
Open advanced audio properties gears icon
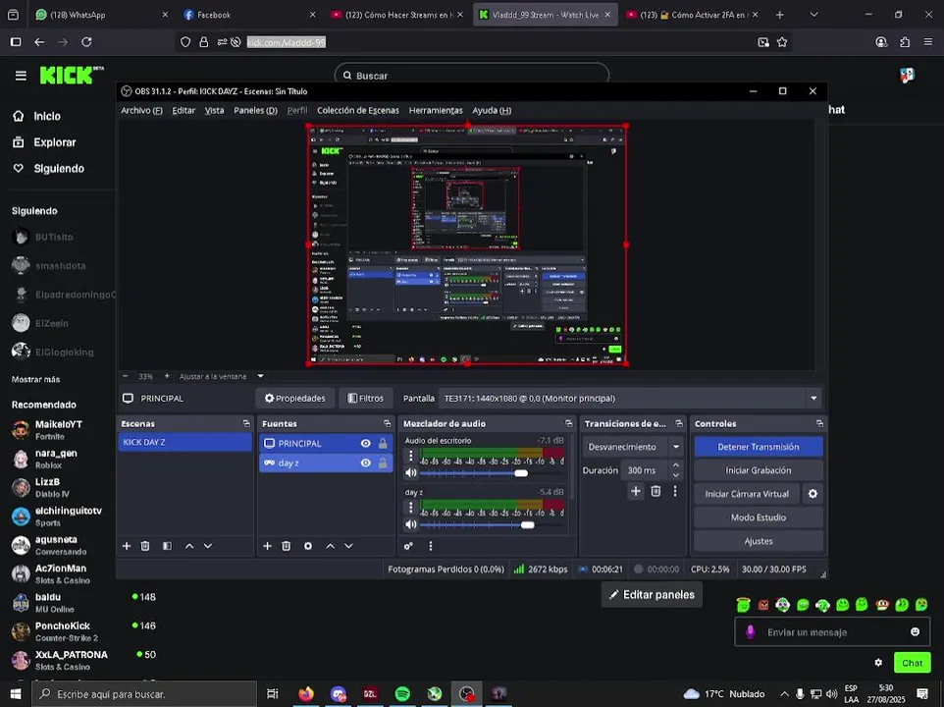[408, 546]
